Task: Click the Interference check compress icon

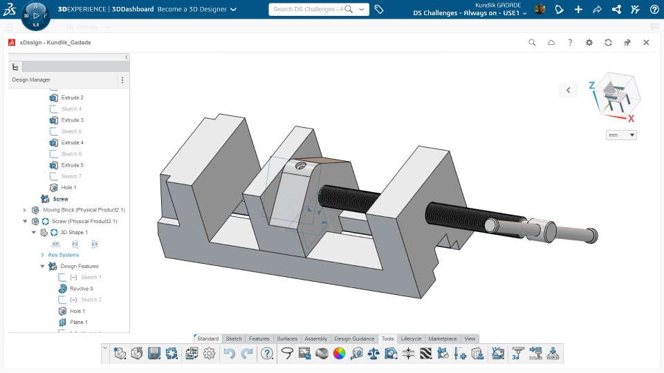Action: pyautogui.click(x=408, y=353)
